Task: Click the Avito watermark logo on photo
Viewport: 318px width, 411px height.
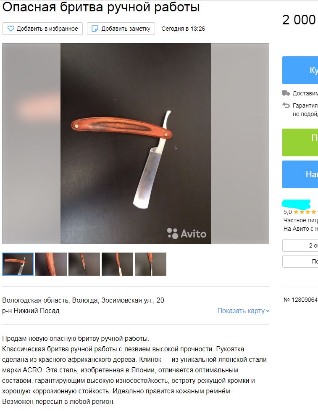Action: point(187,233)
